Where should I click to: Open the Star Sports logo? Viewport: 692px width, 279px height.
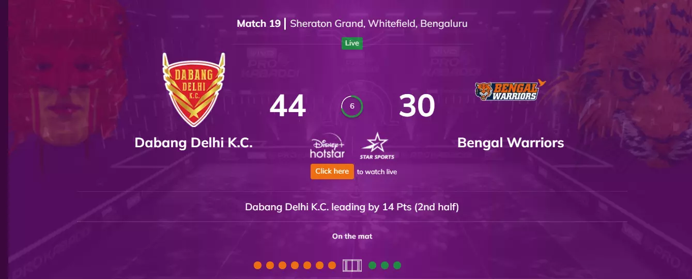(377, 146)
